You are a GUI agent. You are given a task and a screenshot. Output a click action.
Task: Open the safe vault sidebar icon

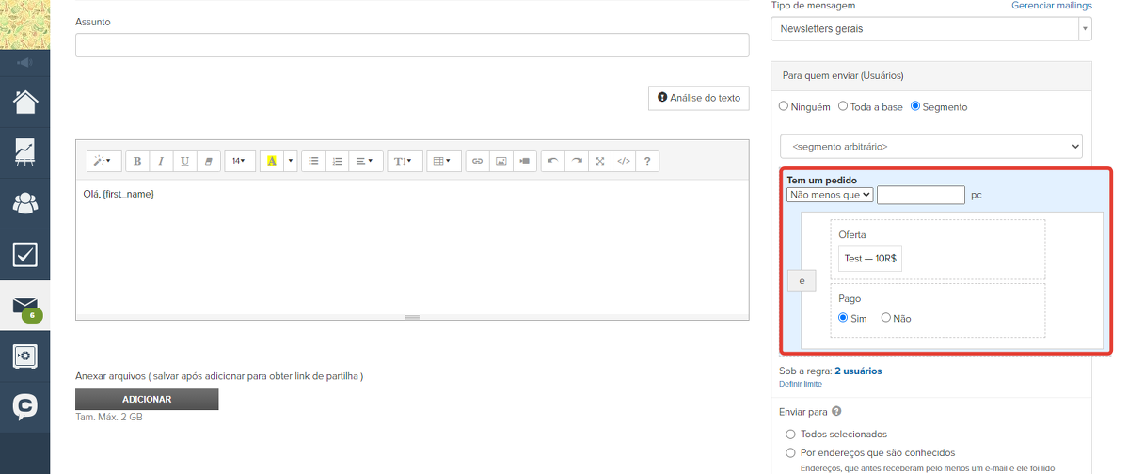(24, 356)
